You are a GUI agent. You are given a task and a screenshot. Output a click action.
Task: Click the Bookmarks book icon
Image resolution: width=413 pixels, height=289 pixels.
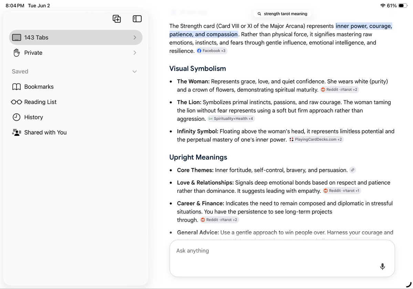[16, 87]
